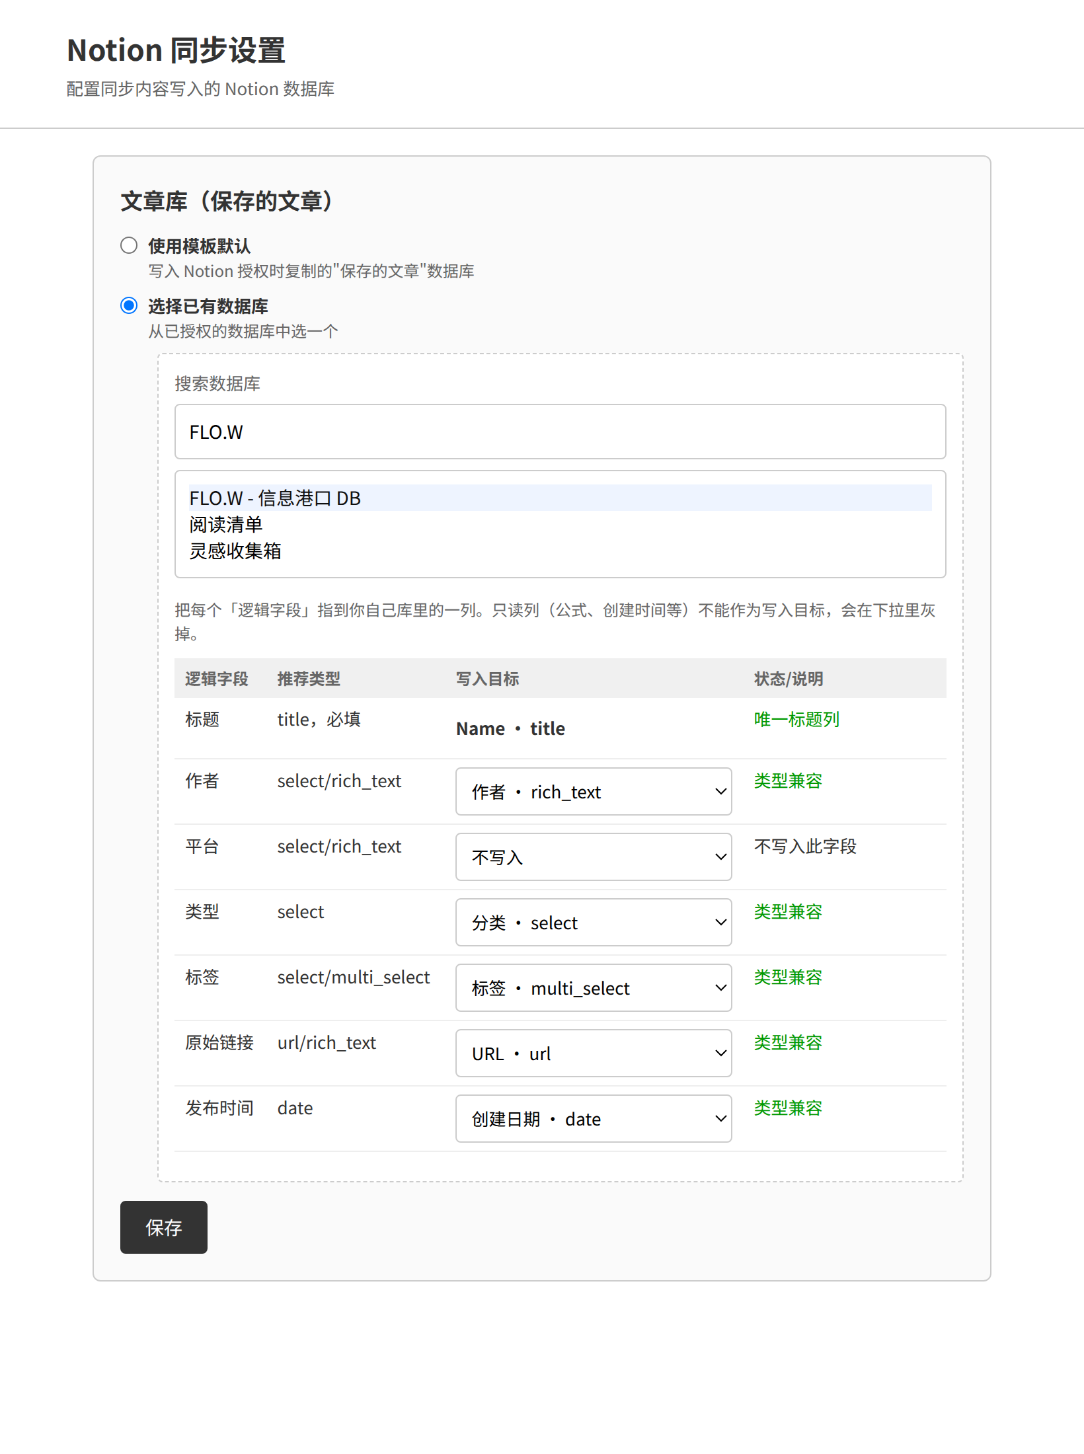Click the 类型兼容 status in 发布时间 row
Viewport: 1084px width, 1454px height.
point(788,1108)
